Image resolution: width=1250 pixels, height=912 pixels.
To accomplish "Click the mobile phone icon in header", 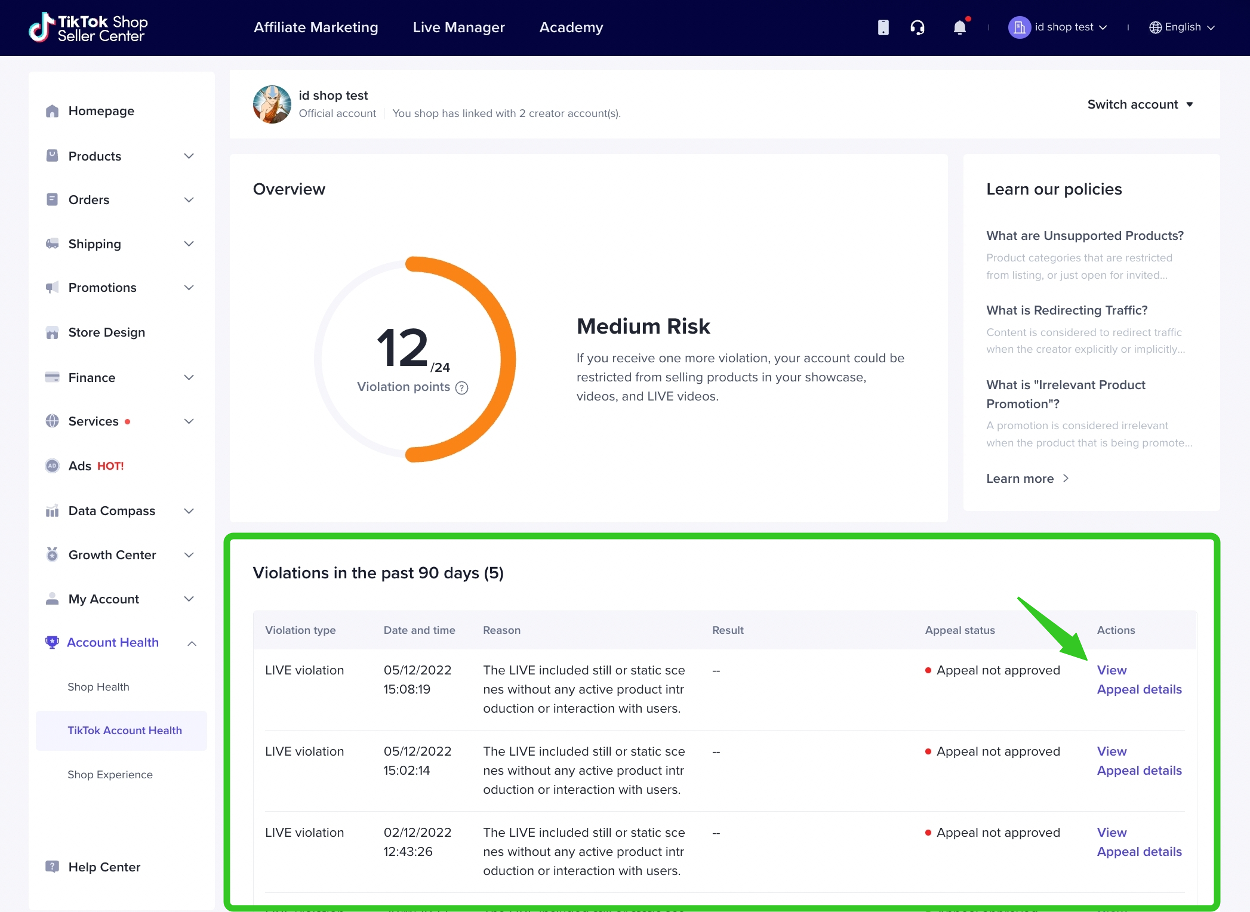I will pyautogui.click(x=883, y=27).
